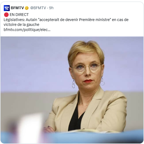Click the dangling hoop earring in photo
The width and height of the screenshot is (144, 144).
(x=73, y=84)
